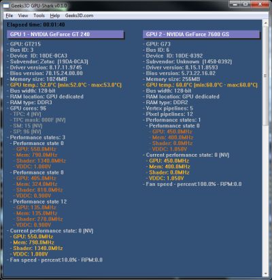Image resolution: width=272 pixels, height=280 pixels.
Task: Click Pixel pipelines: 12 line
Action: 168,114
